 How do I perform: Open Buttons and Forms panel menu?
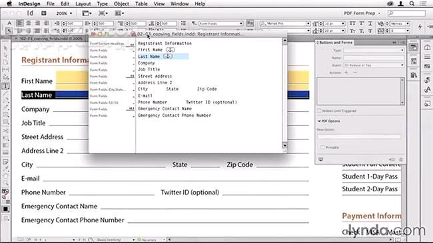pyautogui.click(x=402, y=42)
